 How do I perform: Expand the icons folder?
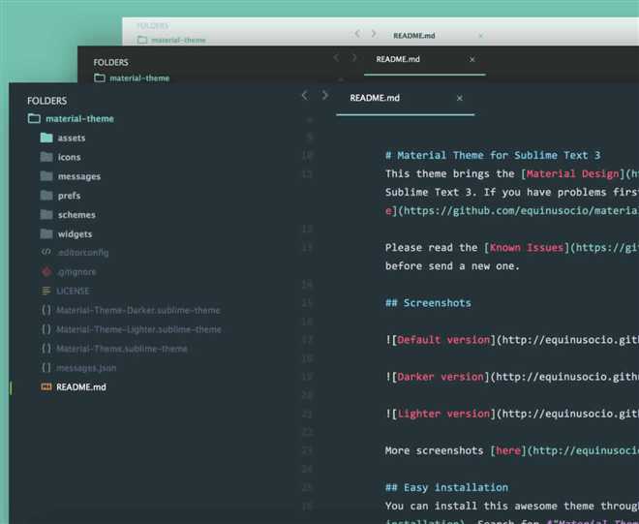69,157
